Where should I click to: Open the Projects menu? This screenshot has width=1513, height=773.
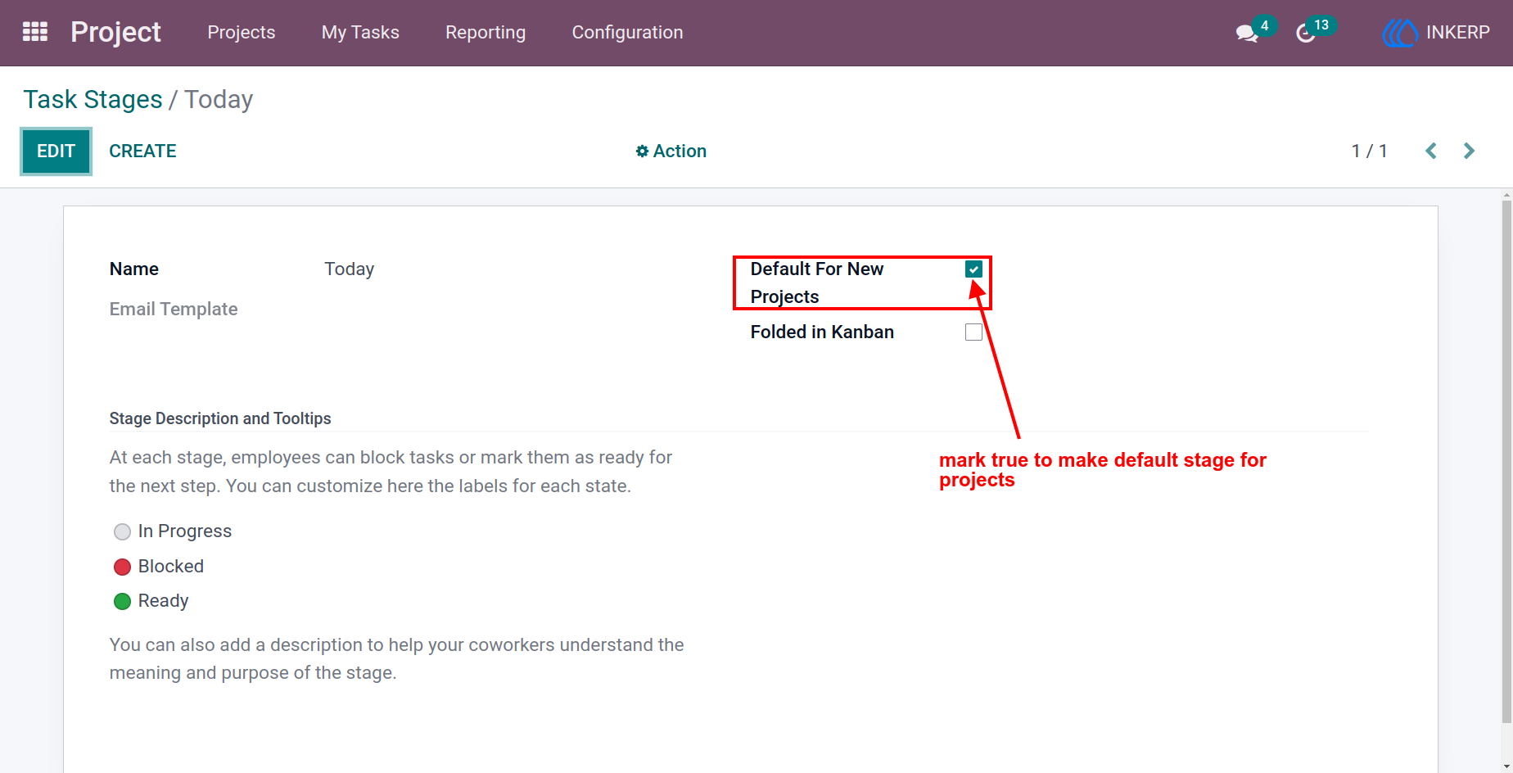click(242, 32)
